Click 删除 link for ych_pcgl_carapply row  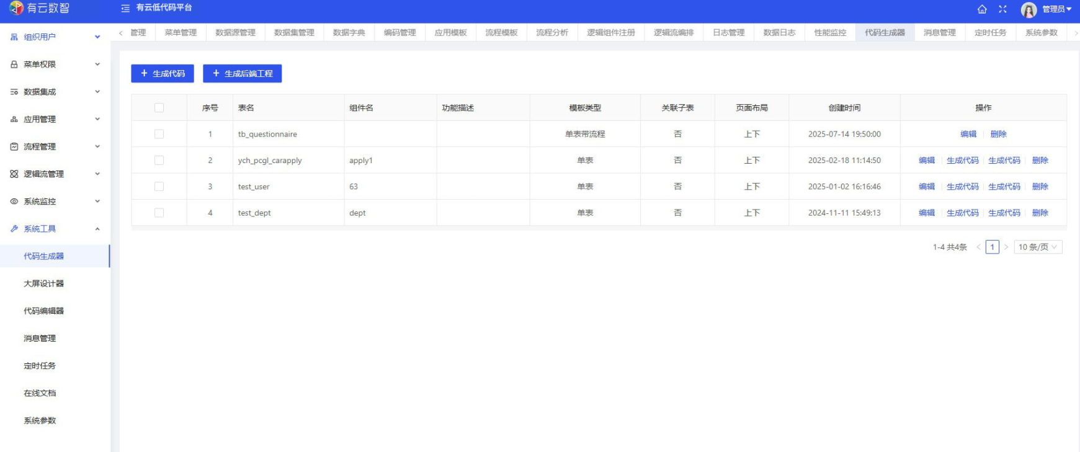[x=1040, y=161]
